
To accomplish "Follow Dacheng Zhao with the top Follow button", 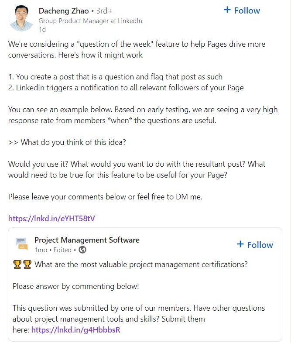I will click(x=242, y=10).
